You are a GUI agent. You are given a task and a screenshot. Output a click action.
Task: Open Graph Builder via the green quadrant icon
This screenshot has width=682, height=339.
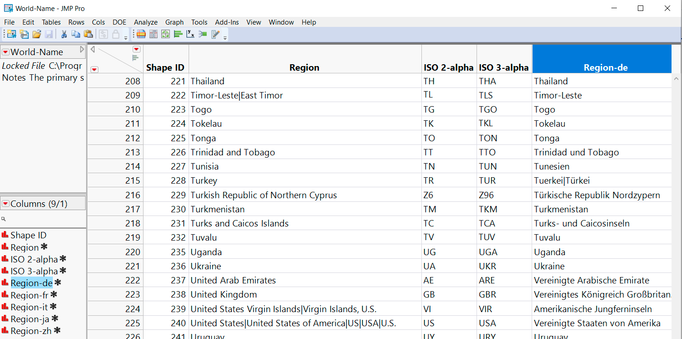coord(165,34)
